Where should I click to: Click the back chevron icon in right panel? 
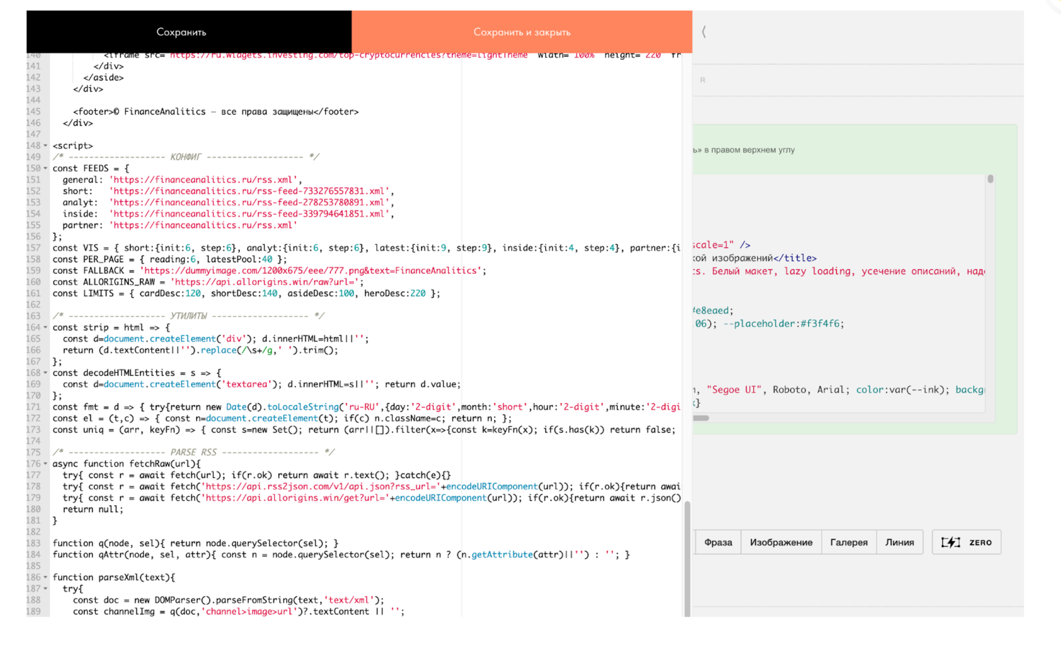704,32
